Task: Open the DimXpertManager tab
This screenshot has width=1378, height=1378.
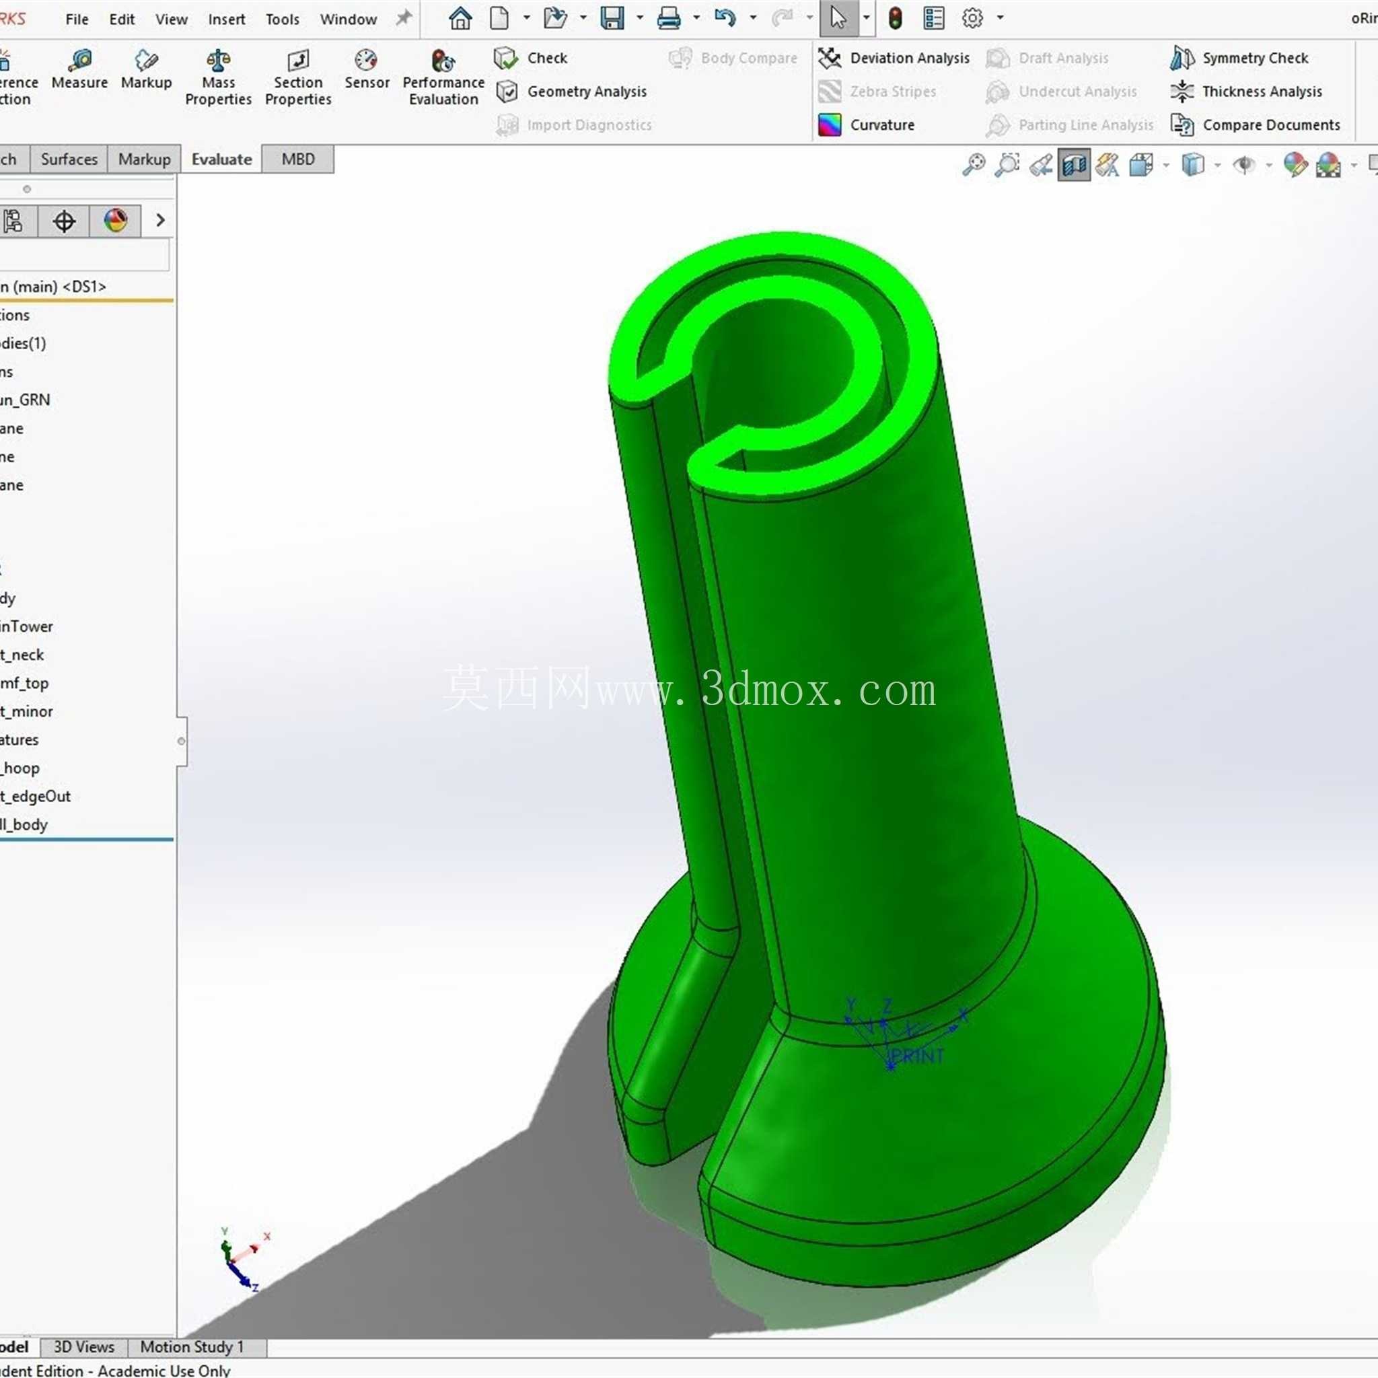Action: click(x=64, y=221)
